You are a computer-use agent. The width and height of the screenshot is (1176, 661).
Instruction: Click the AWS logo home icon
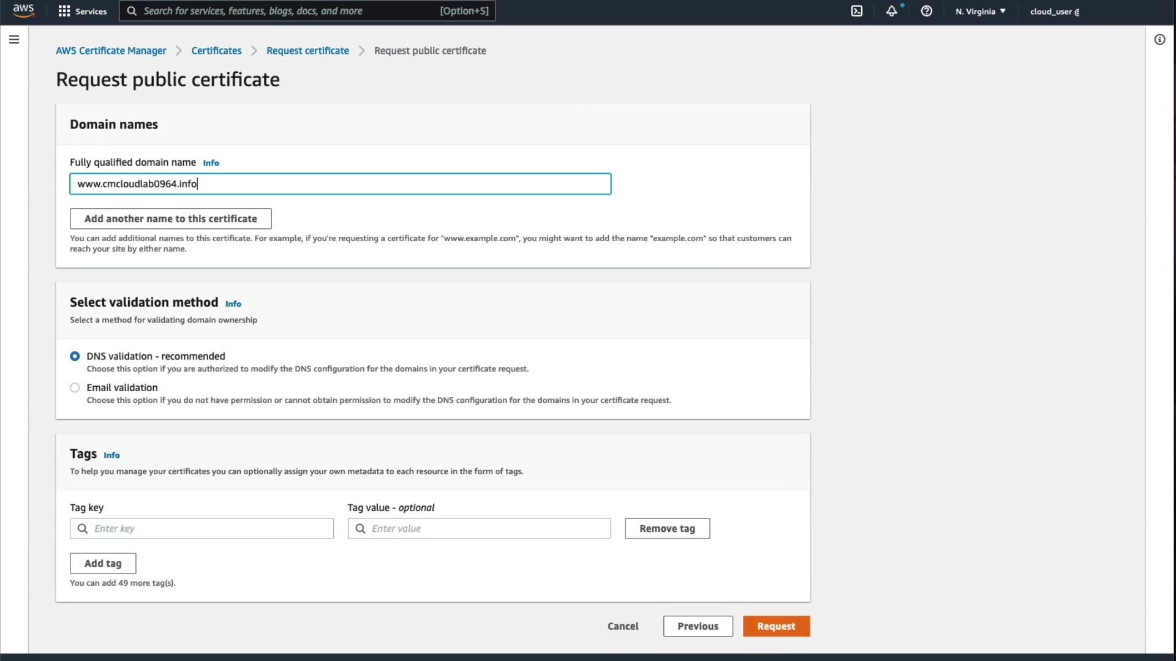pyautogui.click(x=23, y=10)
